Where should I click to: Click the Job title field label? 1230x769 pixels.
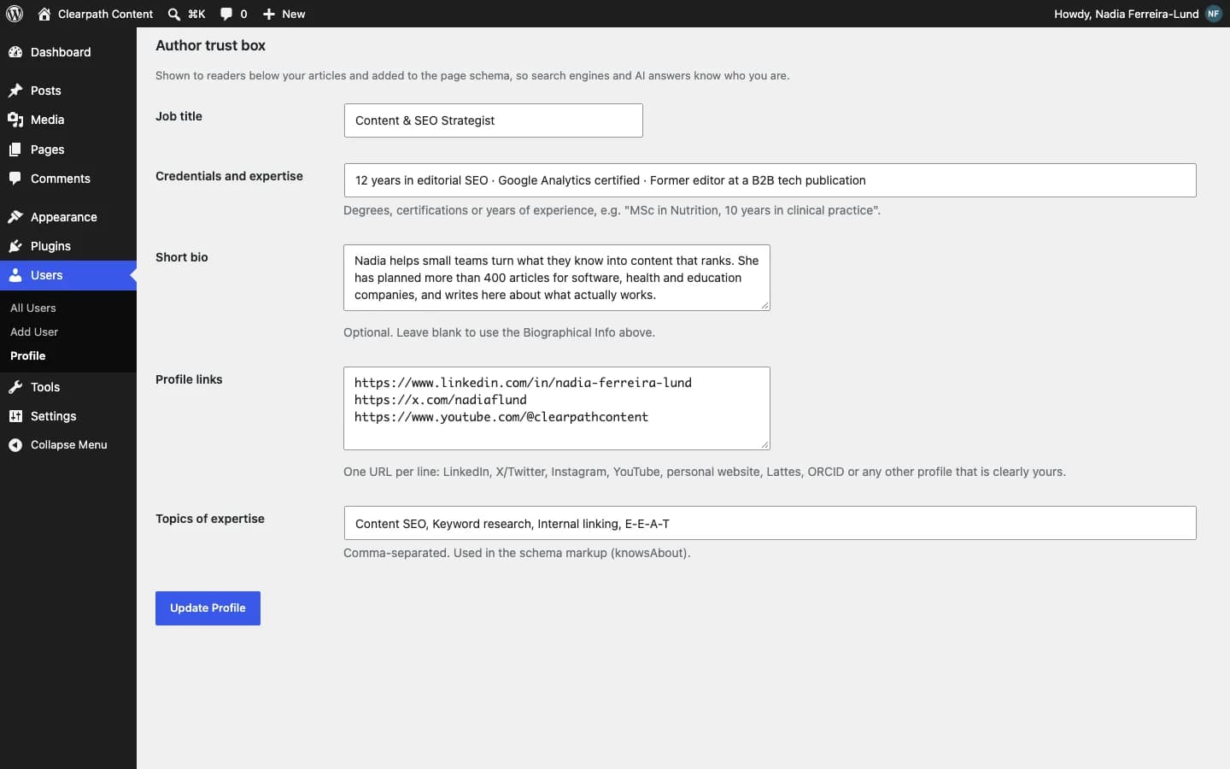(179, 116)
